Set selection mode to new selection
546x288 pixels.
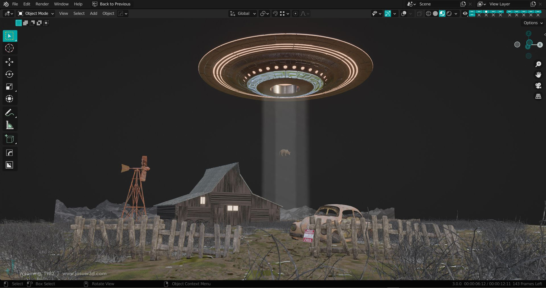[19, 23]
